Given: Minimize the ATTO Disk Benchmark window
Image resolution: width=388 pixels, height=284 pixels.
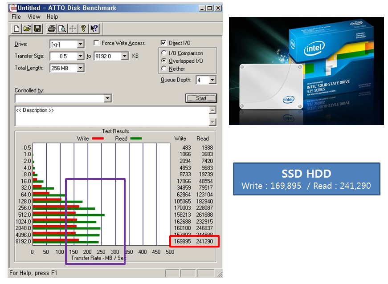Looking at the screenshot, I should point(202,8).
